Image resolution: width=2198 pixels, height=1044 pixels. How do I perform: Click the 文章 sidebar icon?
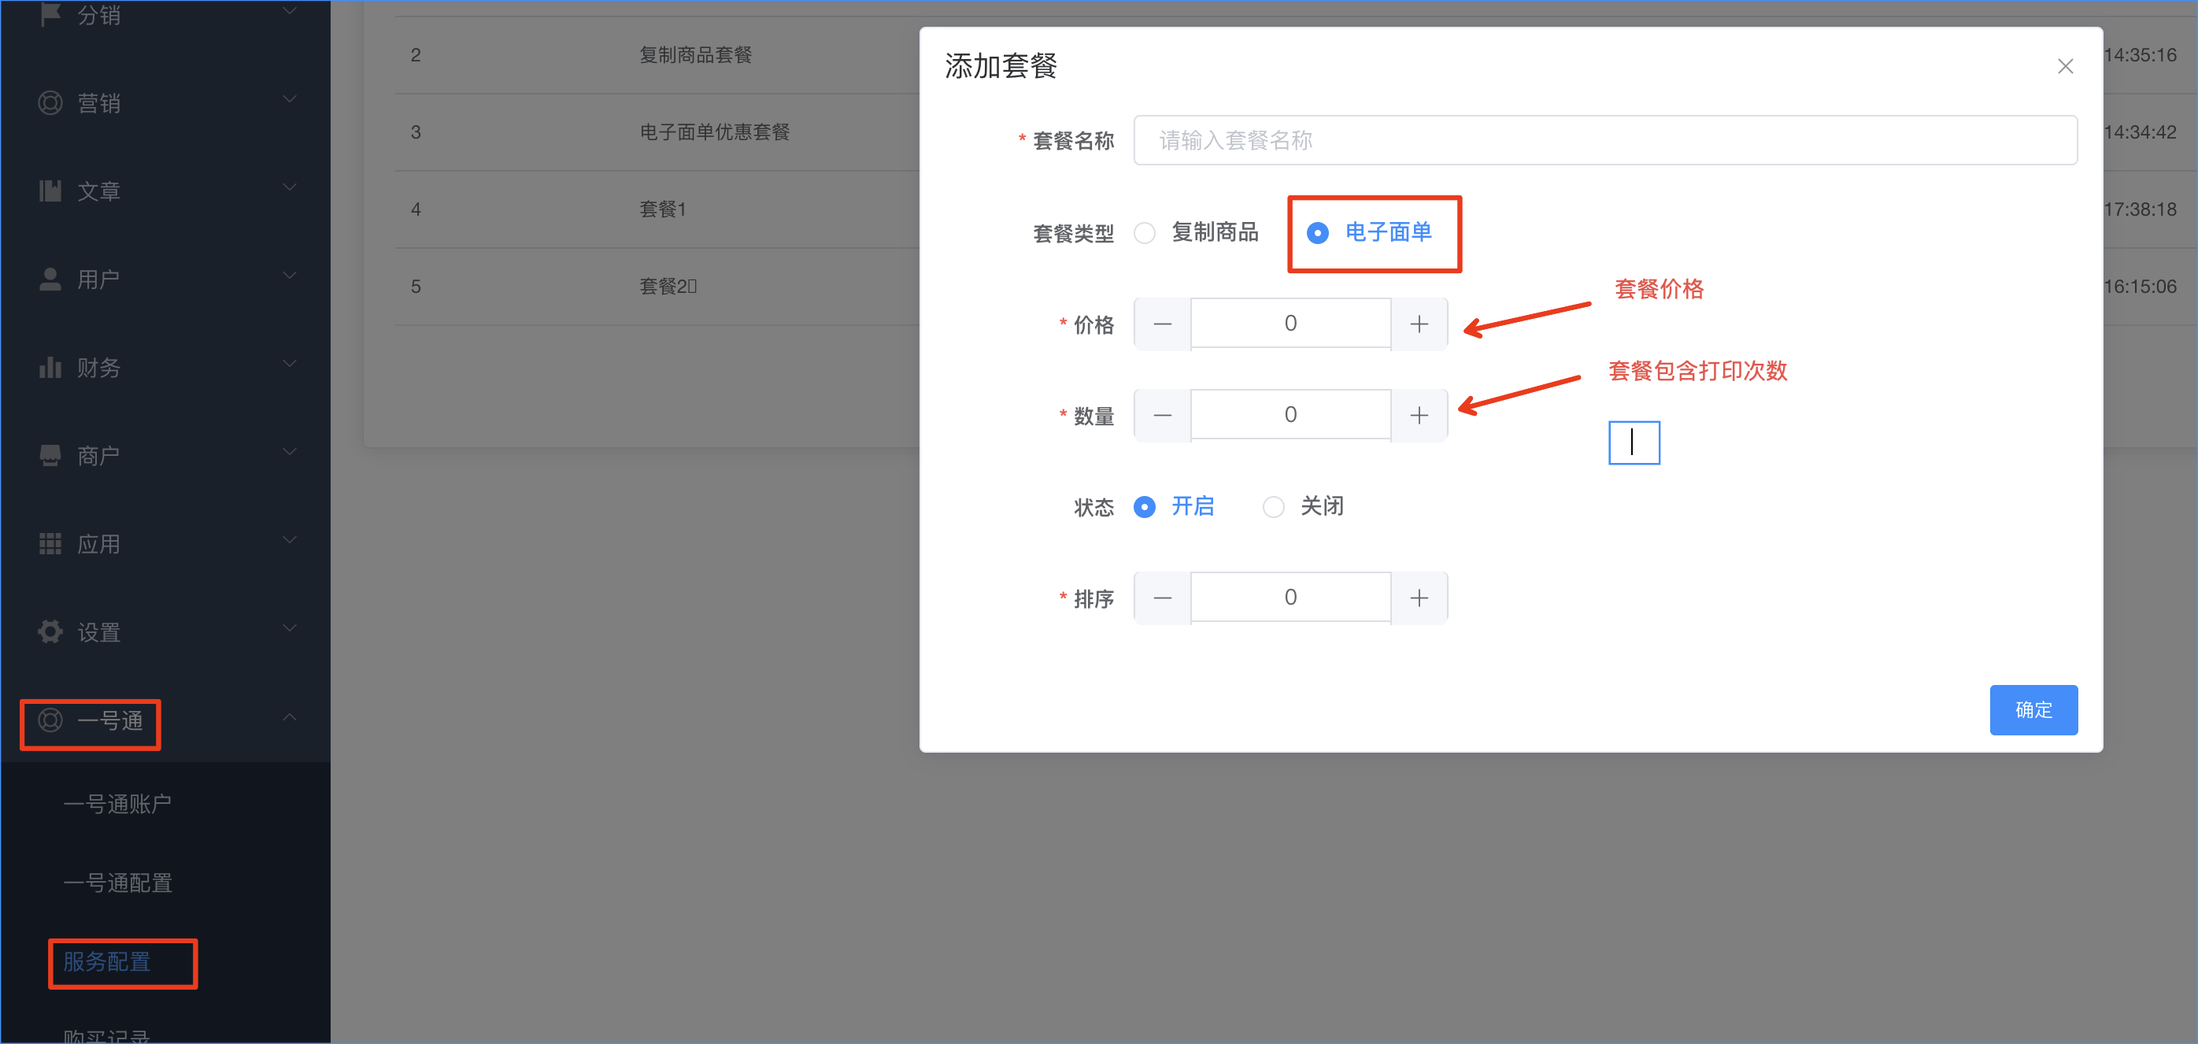click(x=50, y=191)
